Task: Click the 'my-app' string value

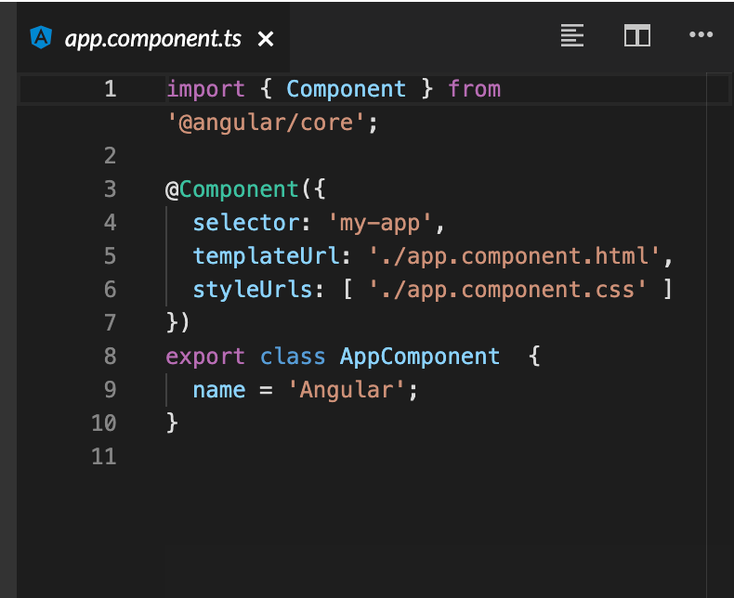Action: 380,223
